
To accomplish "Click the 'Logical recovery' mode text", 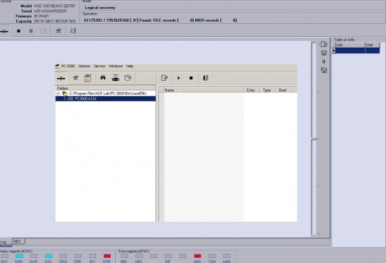I will [x=100, y=8].
